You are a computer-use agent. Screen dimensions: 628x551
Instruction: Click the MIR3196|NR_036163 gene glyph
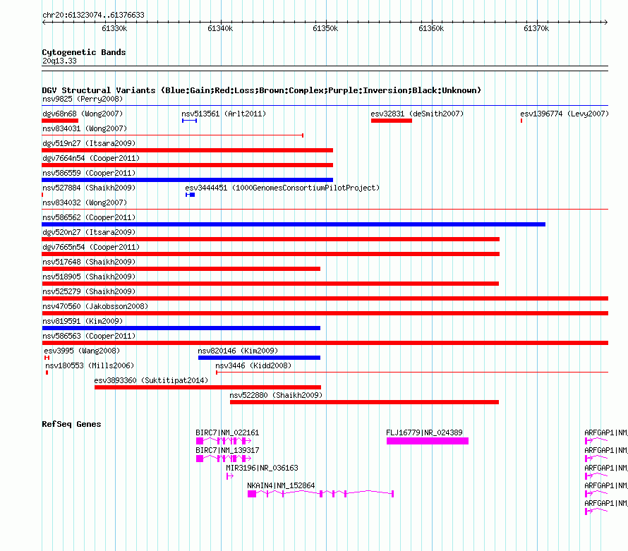click(230, 476)
